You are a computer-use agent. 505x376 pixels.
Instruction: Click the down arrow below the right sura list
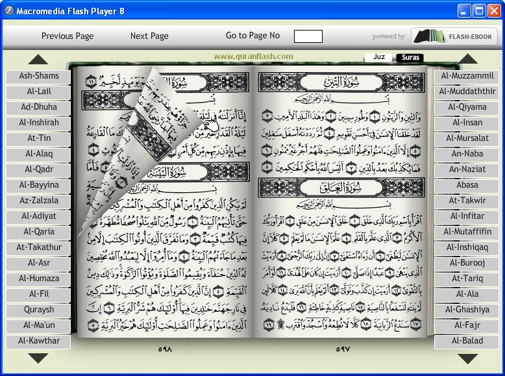click(467, 358)
